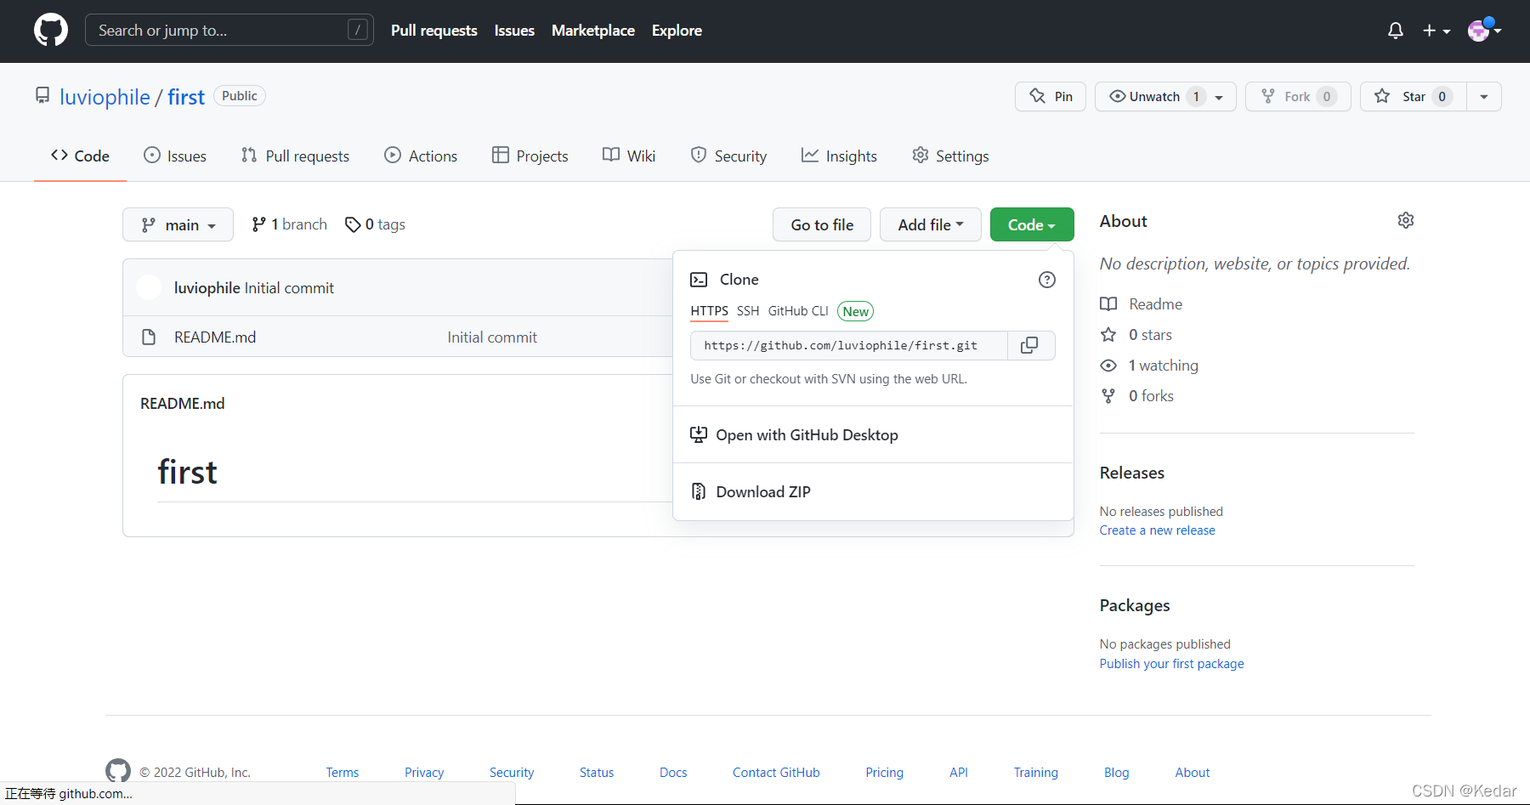Open Pull requests in the top navigation
The width and height of the screenshot is (1530, 805).
(434, 31)
